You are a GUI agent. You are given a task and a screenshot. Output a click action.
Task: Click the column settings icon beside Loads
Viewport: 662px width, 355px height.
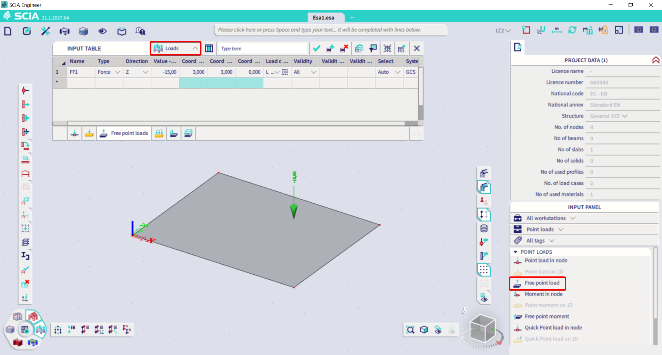[209, 48]
